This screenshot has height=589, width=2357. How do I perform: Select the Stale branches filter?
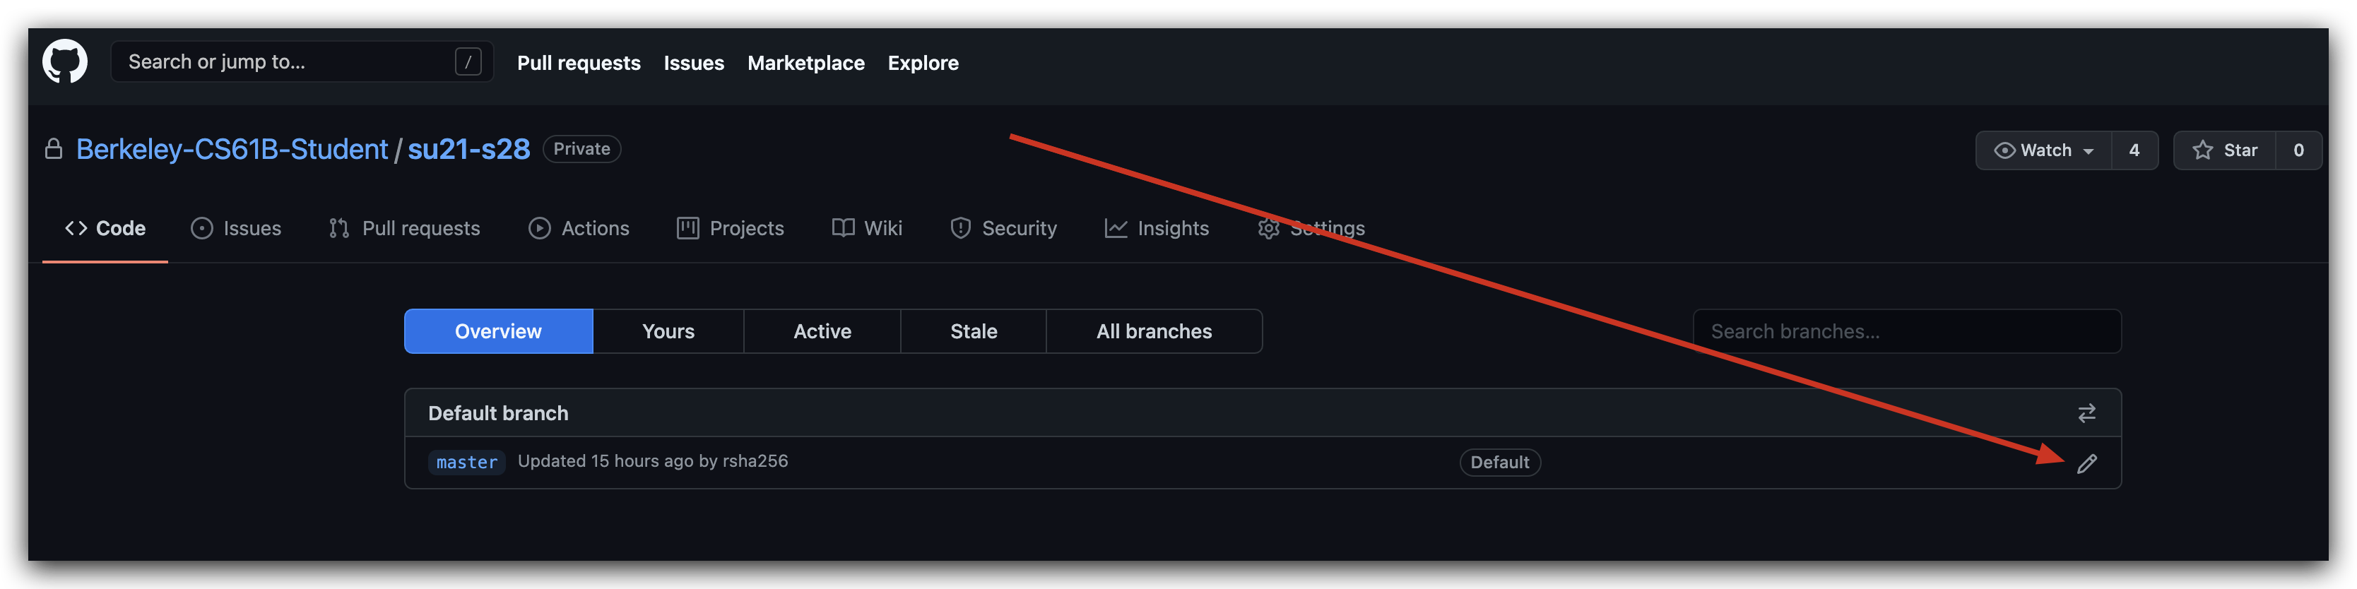[974, 331]
